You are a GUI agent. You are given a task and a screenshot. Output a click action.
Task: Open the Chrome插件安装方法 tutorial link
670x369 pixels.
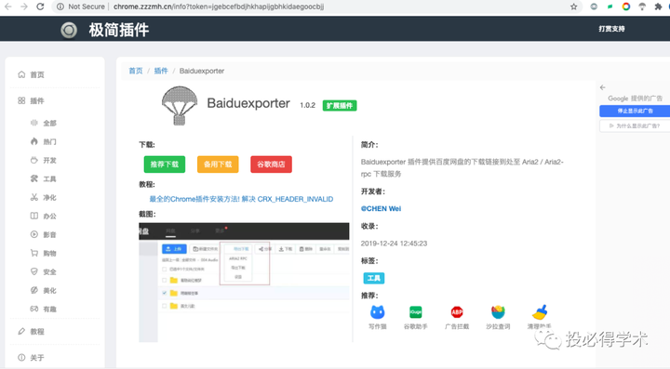241,199
